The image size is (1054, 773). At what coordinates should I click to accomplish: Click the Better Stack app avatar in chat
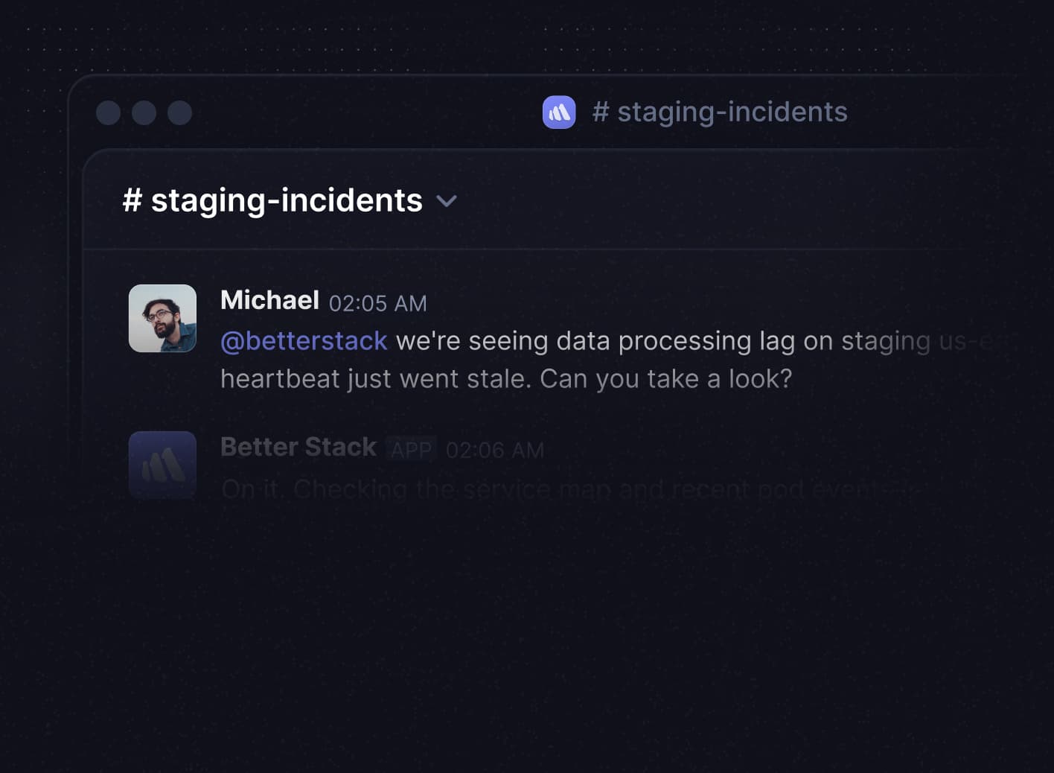(162, 465)
